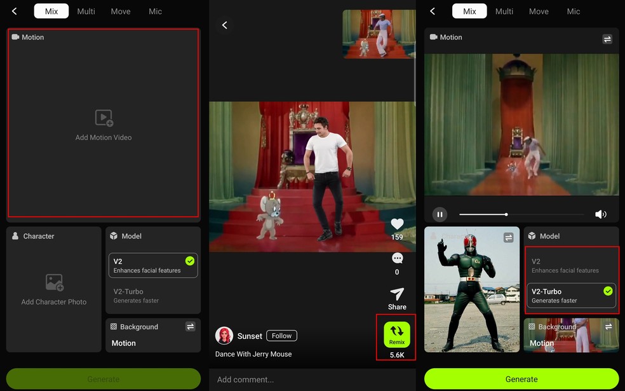Screen dimensions: 625x391
Task: Like the video with heart icon
Action: [x=397, y=224]
